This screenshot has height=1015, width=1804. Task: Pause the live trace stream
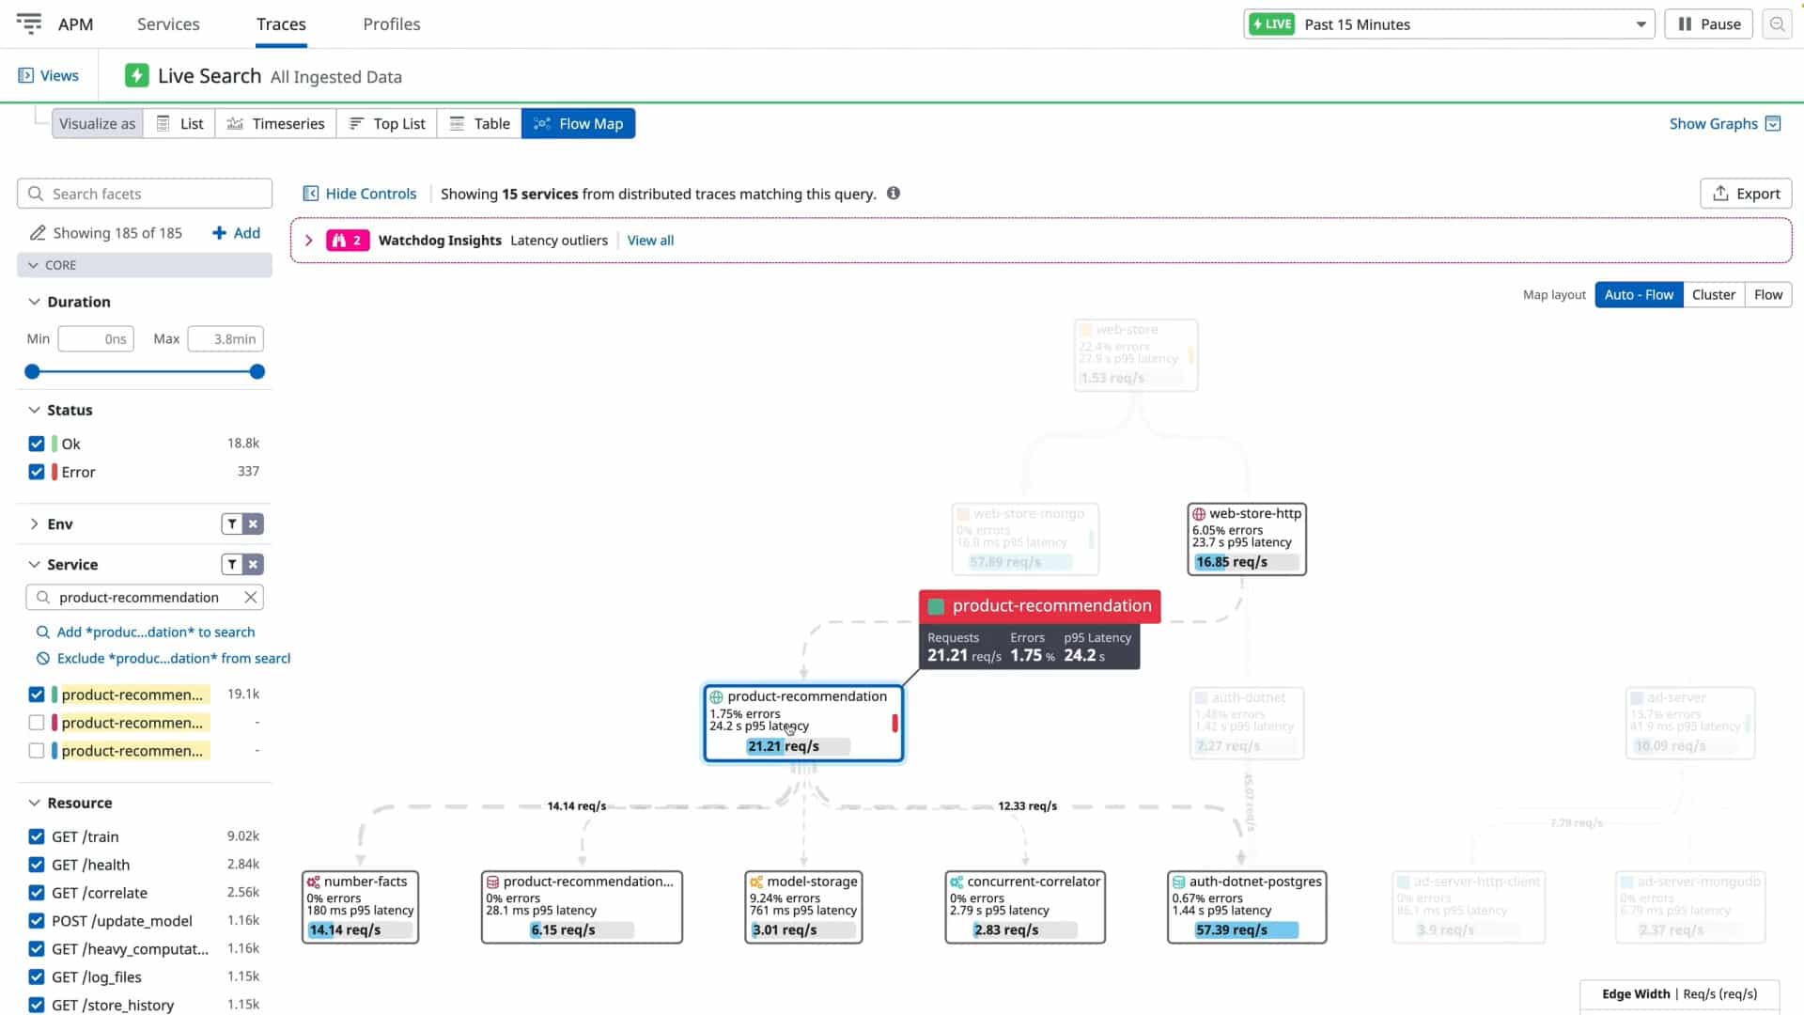coord(1709,24)
